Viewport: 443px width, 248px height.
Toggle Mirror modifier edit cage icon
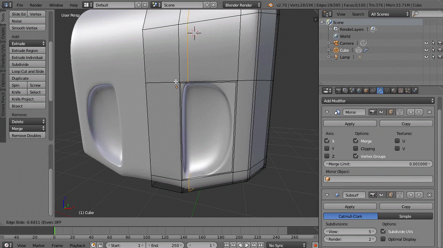pos(400,112)
